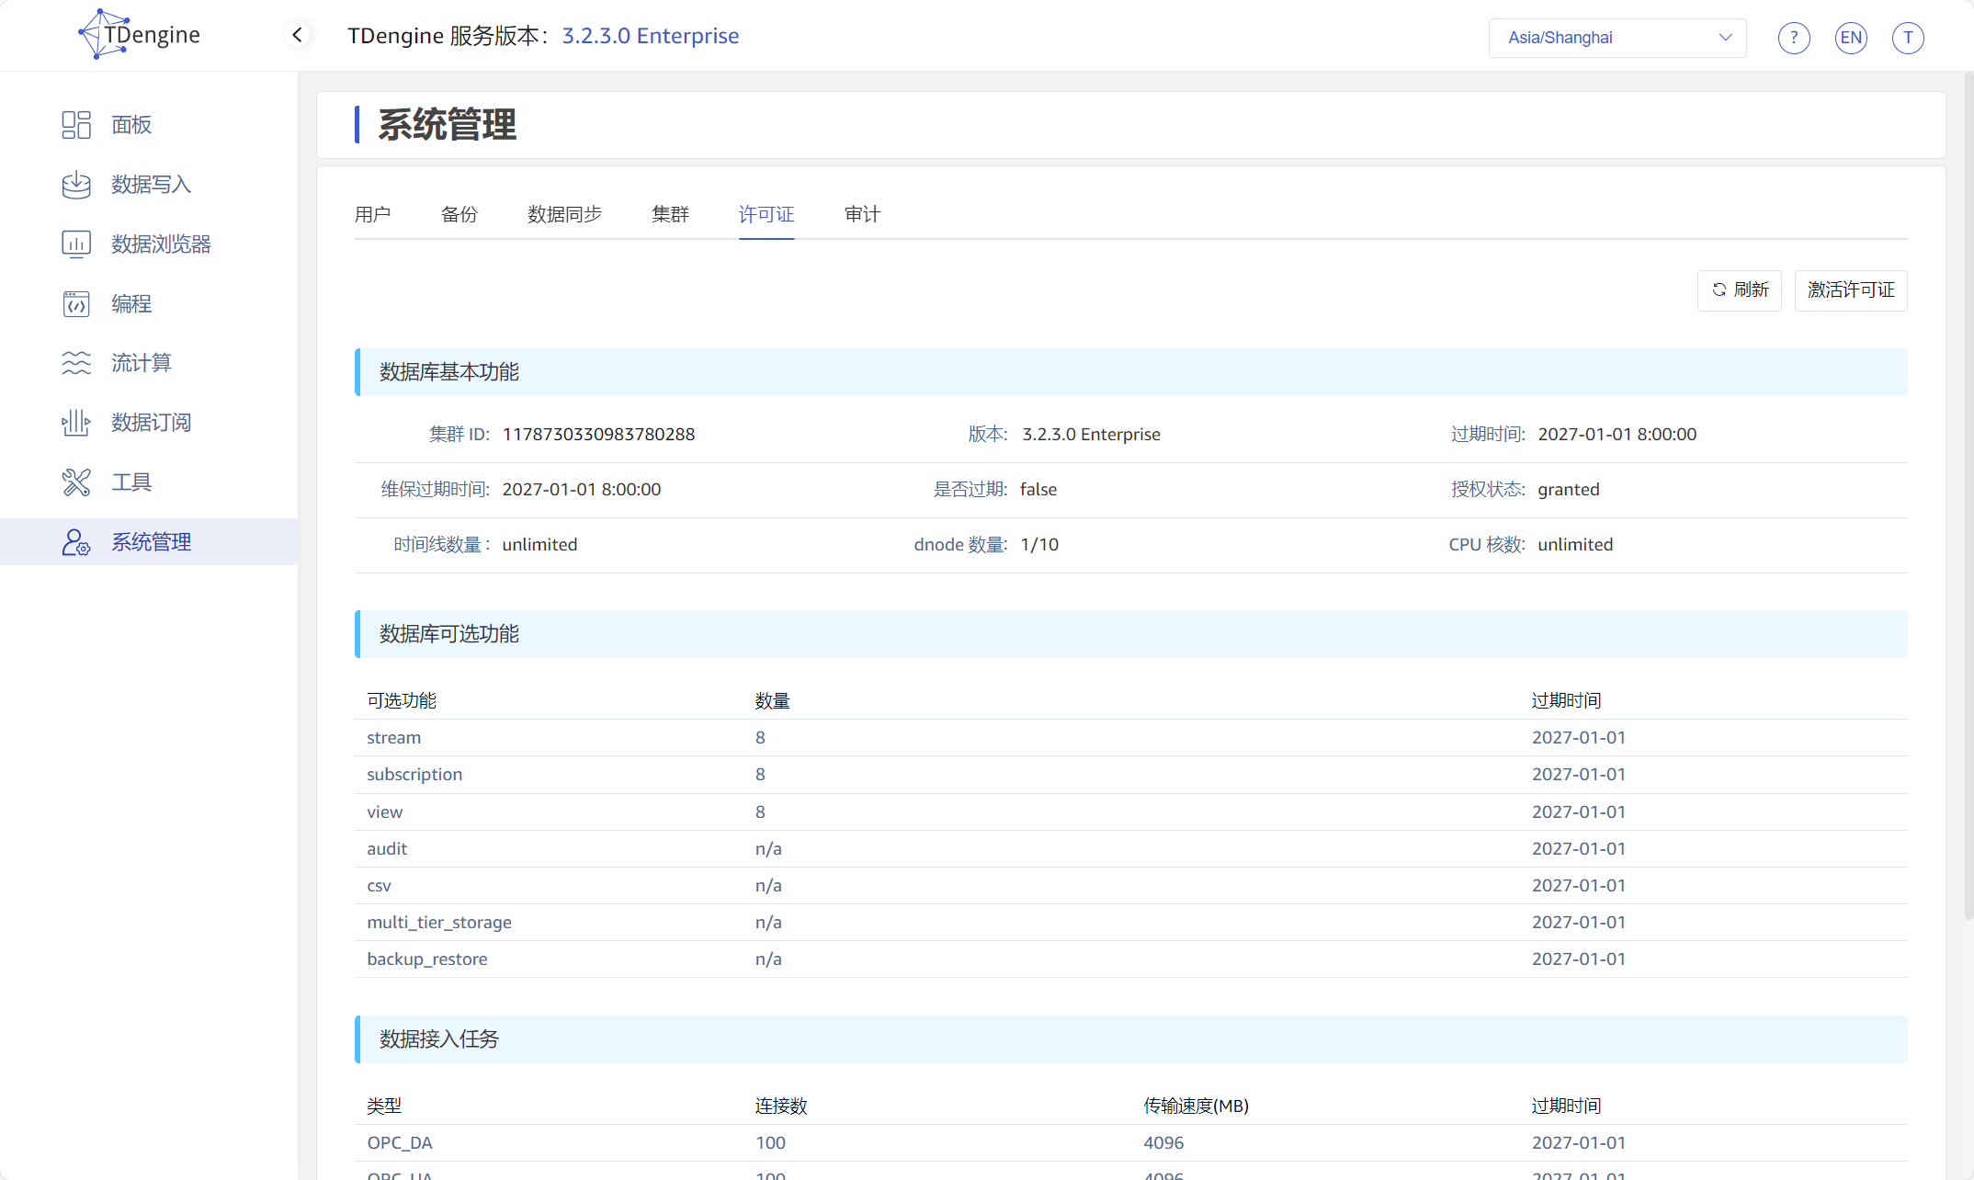The image size is (1974, 1180).
Task: Open the 编程 programming sidebar icon
Action: click(x=76, y=304)
